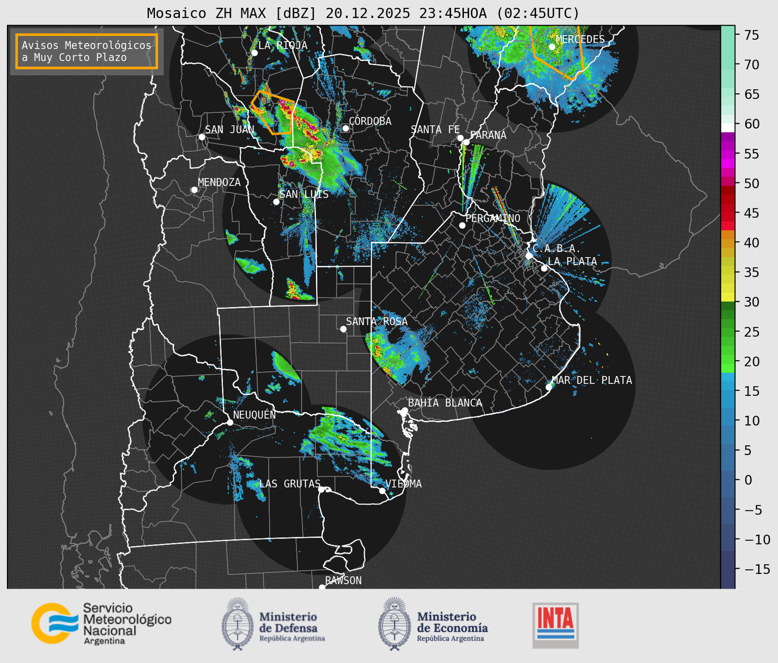Click the San Juan city marker
778x663 pixels.
pyautogui.click(x=202, y=137)
